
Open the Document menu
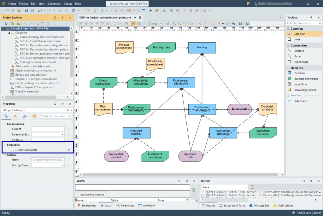click(x=54, y=4)
